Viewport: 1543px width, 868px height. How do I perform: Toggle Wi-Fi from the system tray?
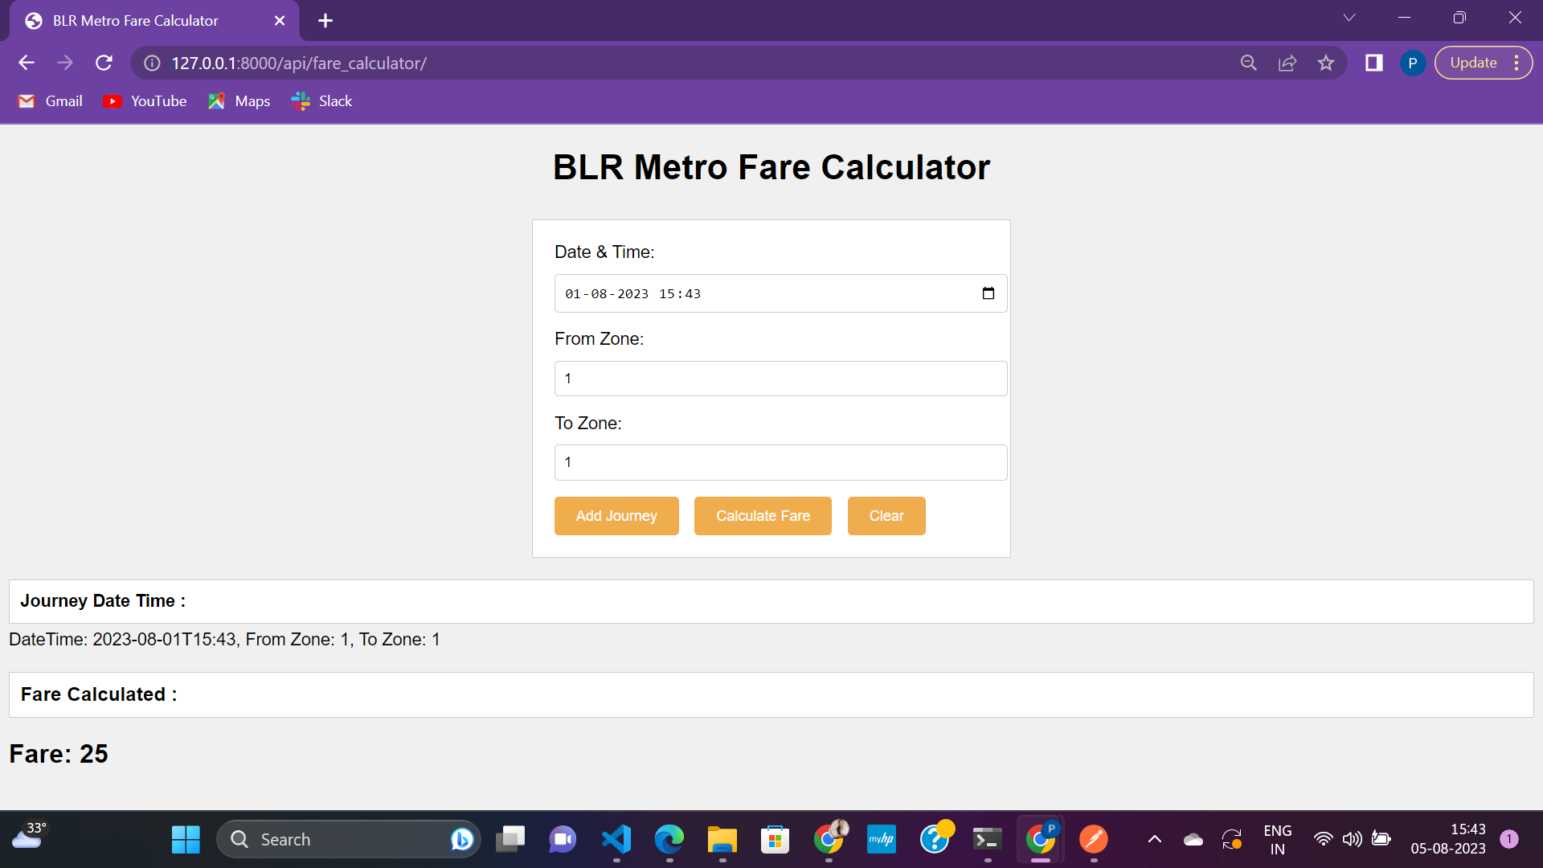pyautogui.click(x=1324, y=838)
